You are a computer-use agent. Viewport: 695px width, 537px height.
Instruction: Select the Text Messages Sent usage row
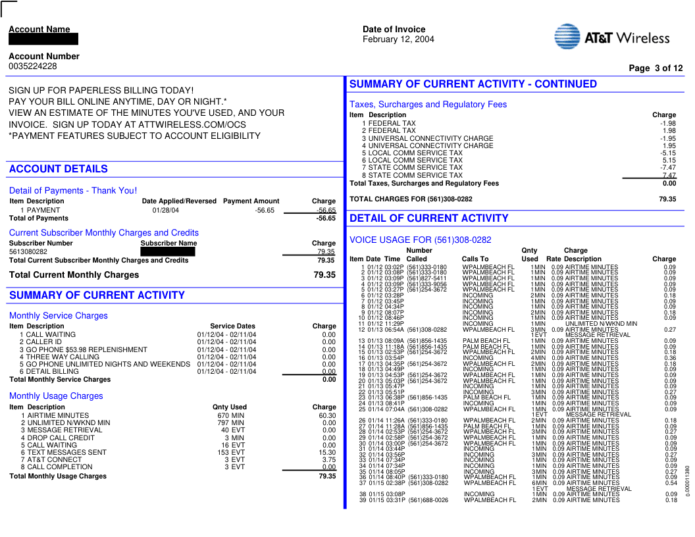tap(66, 453)
